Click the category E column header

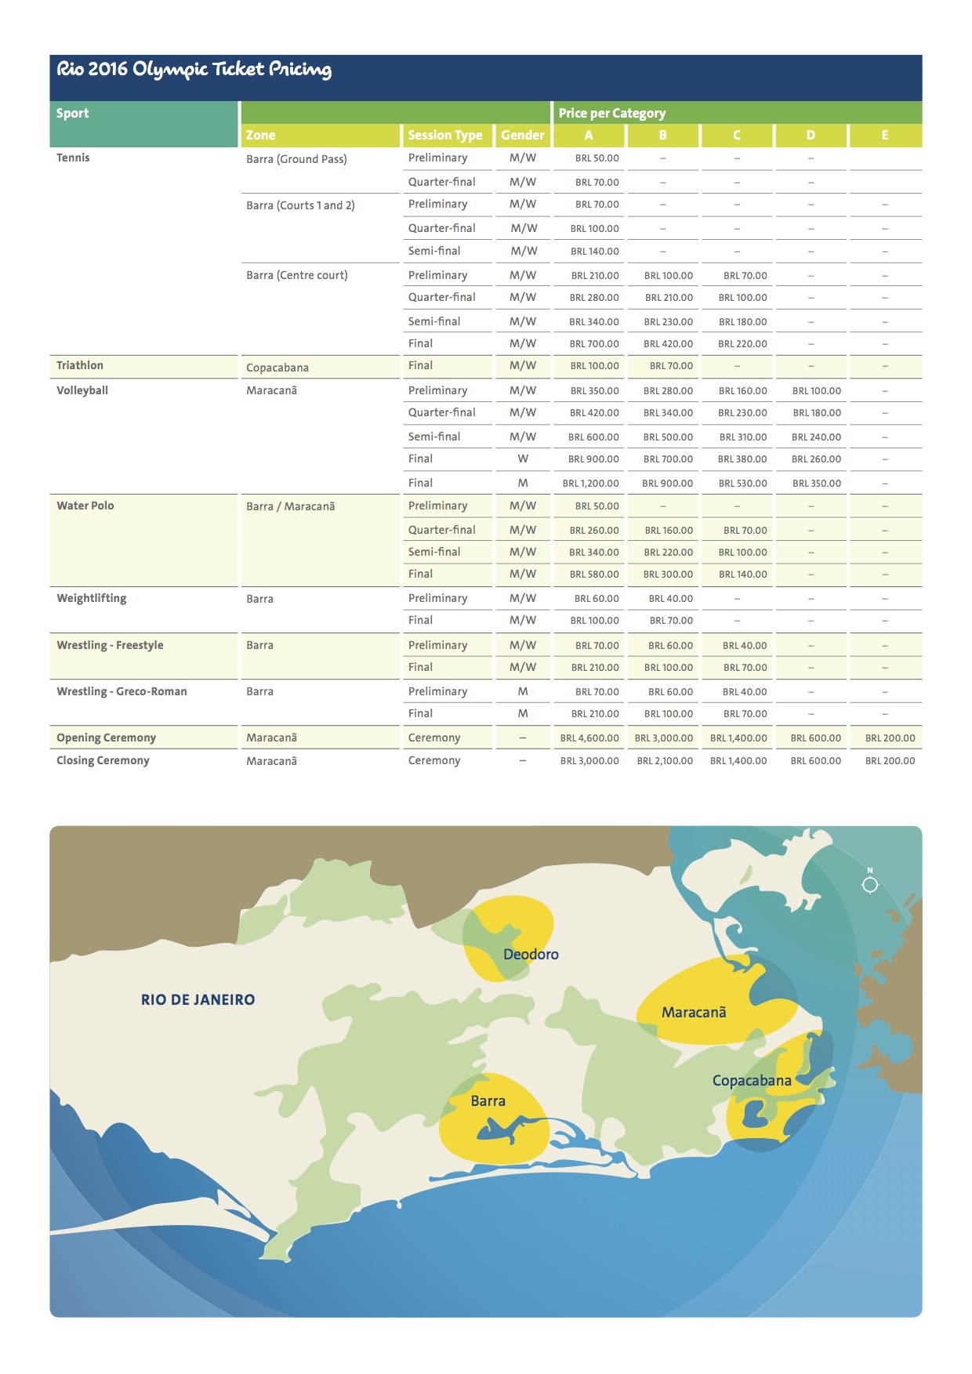click(x=884, y=135)
